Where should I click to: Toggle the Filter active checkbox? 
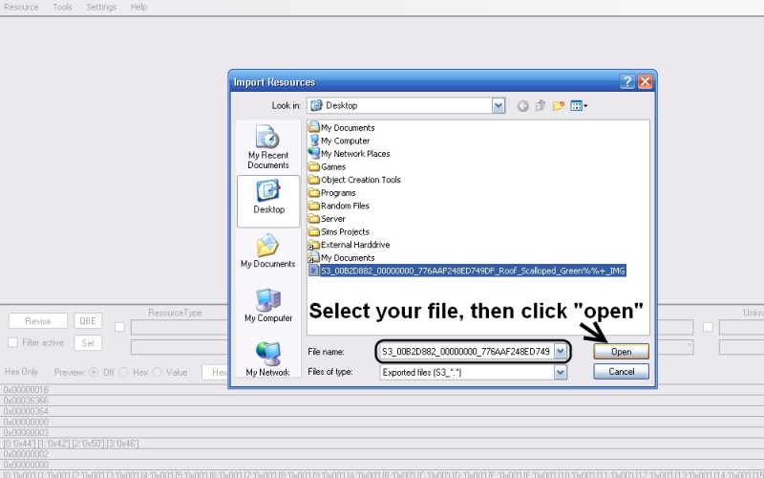click(x=12, y=342)
